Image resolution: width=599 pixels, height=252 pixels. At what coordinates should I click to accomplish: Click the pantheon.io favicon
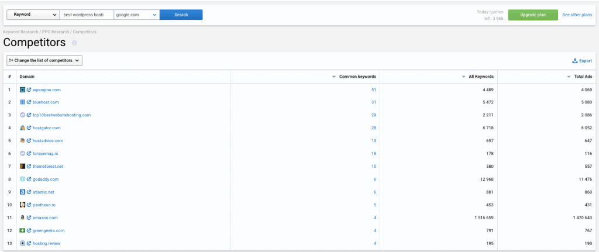[x=23, y=205]
